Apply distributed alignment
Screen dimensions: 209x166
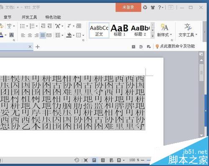49,35
